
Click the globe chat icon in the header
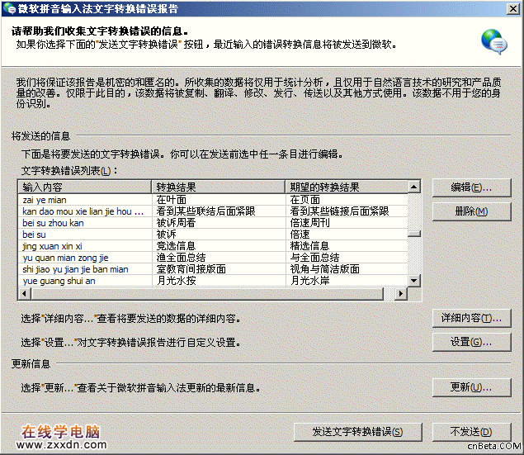coord(494,41)
